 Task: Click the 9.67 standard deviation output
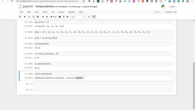pos(37,58)
